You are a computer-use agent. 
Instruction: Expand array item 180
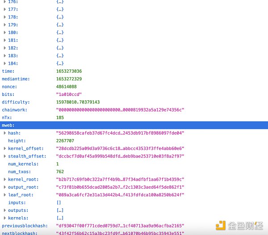[x=5, y=33]
